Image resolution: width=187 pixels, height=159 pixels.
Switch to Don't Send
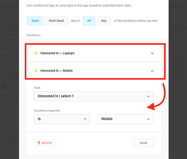56,21
